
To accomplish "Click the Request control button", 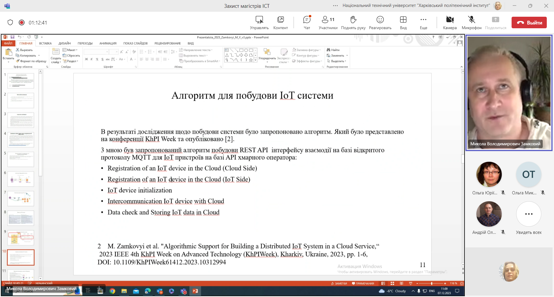I will coord(259,22).
